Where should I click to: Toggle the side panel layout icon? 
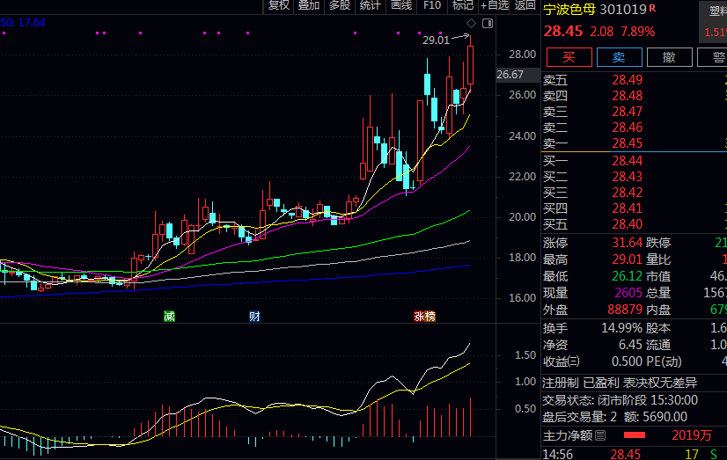(x=488, y=23)
